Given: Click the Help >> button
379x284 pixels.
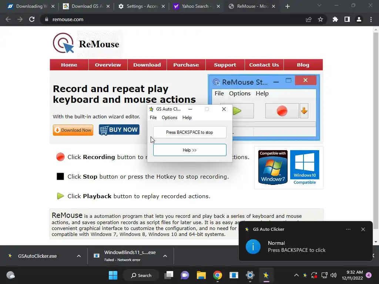Looking at the screenshot, I should (x=190, y=150).
